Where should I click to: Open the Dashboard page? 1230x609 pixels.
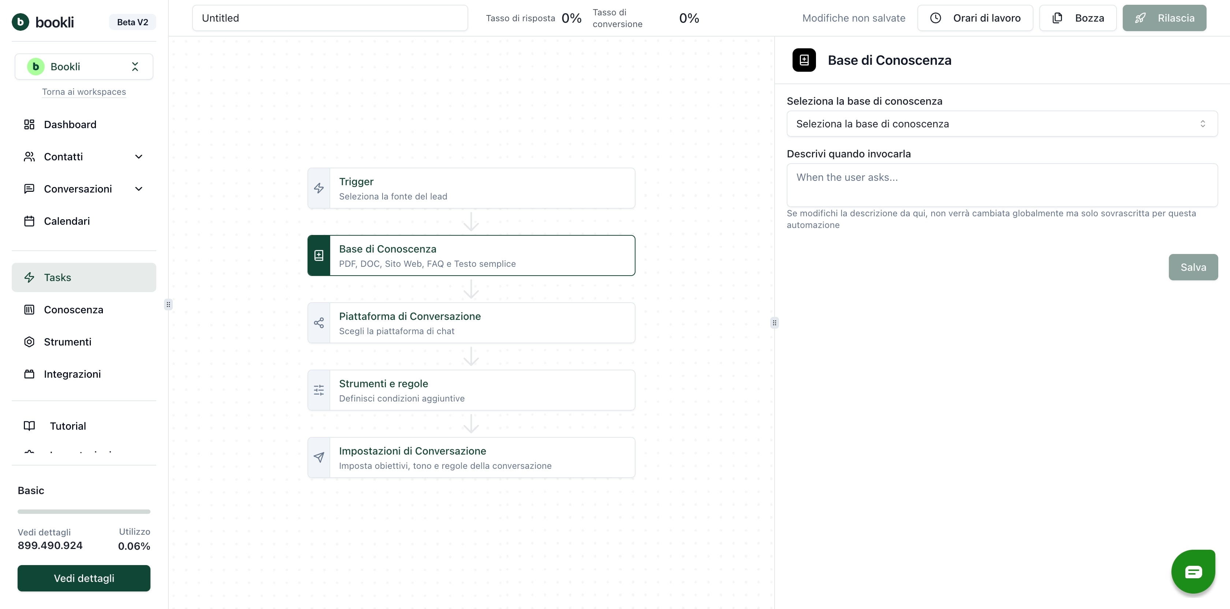tap(70, 124)
